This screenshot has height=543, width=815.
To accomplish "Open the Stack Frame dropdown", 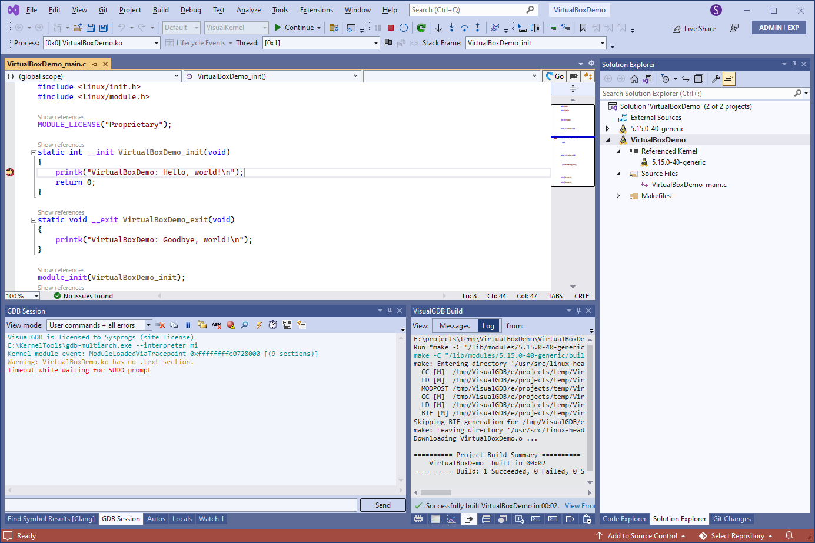I will pos(536,43).
